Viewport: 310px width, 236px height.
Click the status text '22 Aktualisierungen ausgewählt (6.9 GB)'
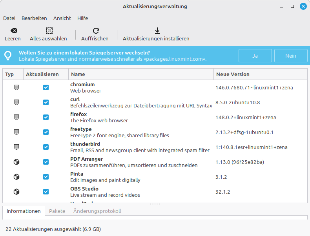click(x=53, y=229)
